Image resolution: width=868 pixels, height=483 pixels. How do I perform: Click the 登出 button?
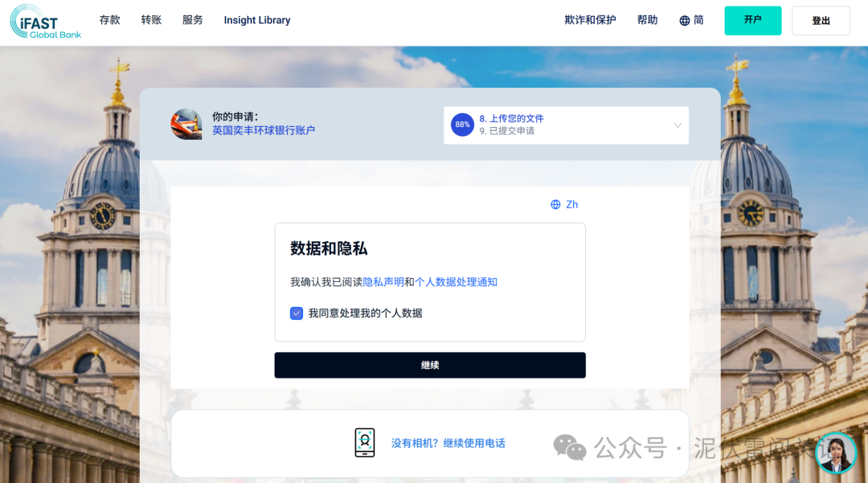[821, 20]
